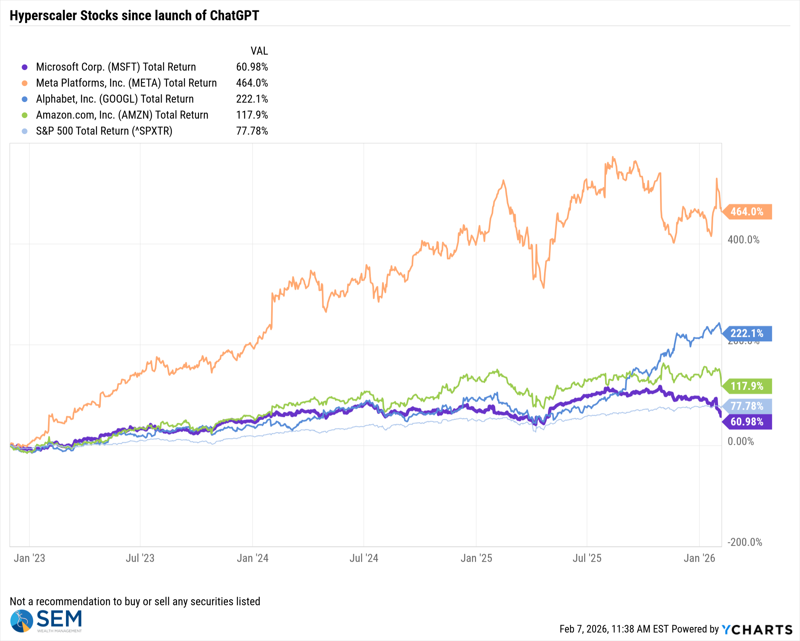Select Microsoft Corp. (MSFT) Total Return legend label
The image size is (800, 641).
coord(116,67)
